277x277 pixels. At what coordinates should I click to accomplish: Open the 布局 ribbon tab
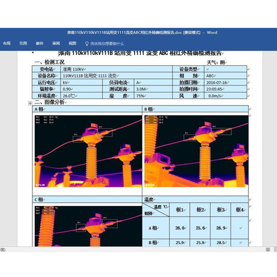[7, 43]
